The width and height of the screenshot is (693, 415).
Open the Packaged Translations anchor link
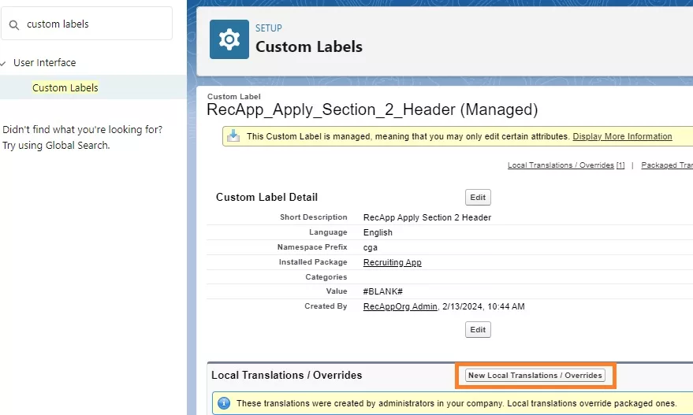pos(666,165)
